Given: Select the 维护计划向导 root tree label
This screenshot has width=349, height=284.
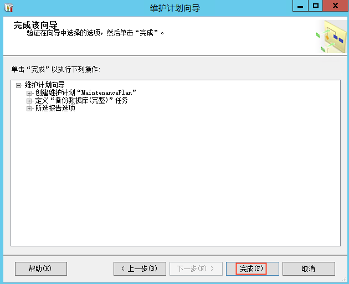Looking at the screenshot, I should 44,85.
